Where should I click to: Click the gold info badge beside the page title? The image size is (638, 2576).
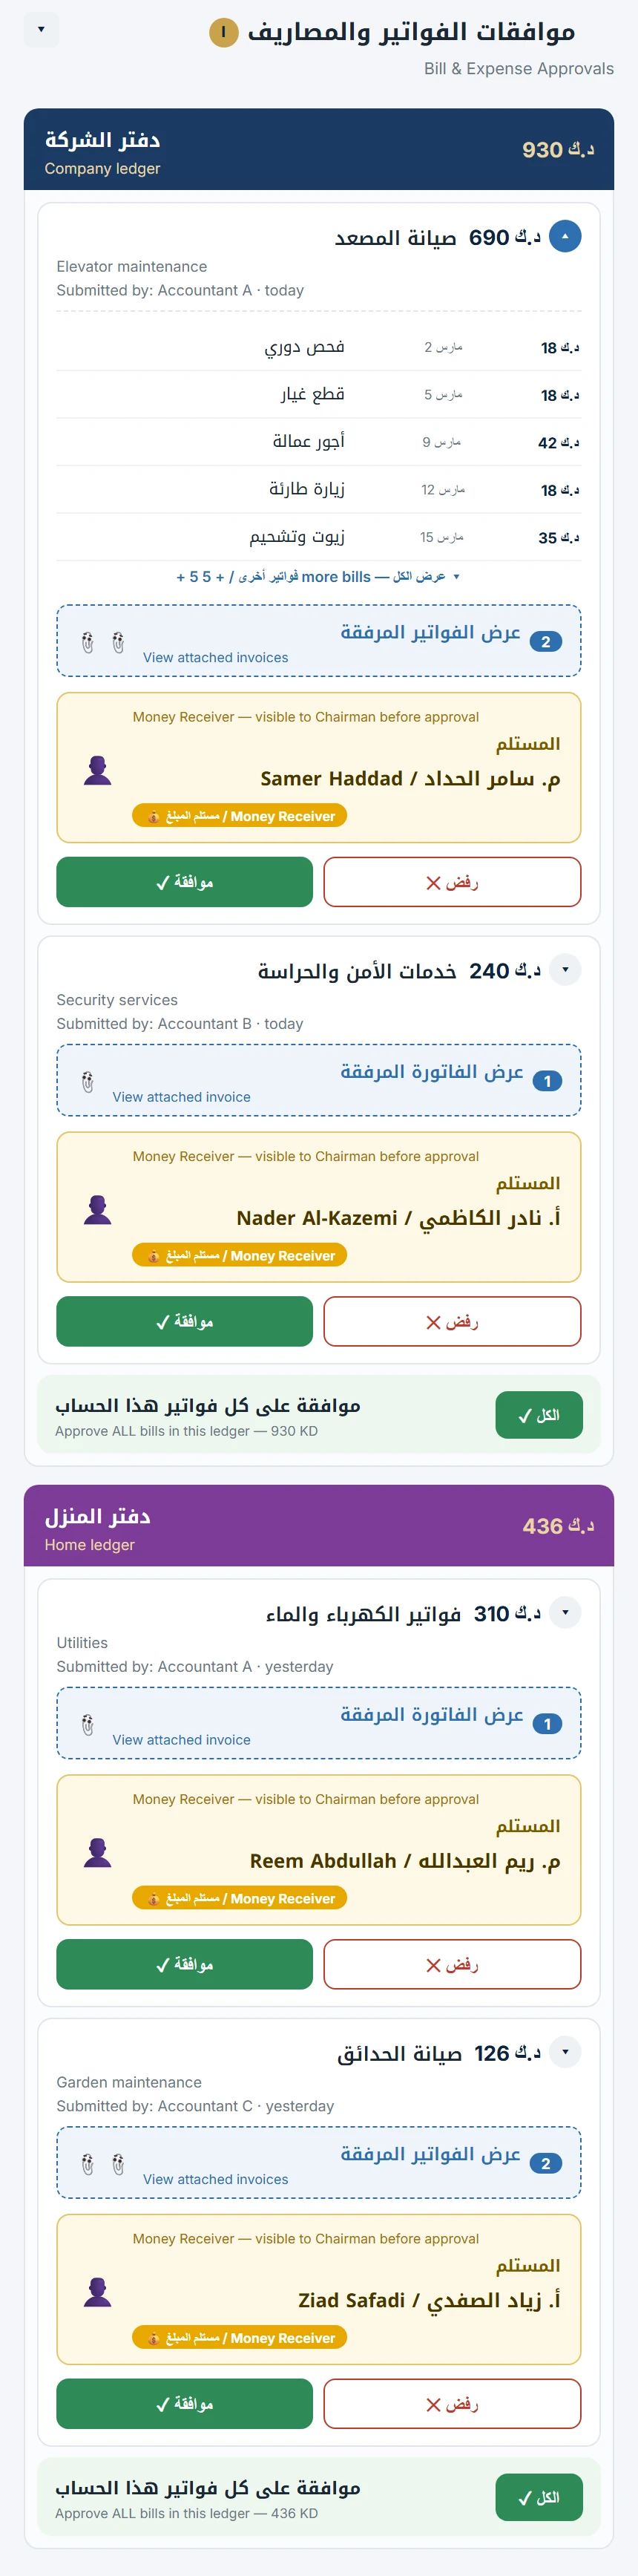(x=223, y=32)
